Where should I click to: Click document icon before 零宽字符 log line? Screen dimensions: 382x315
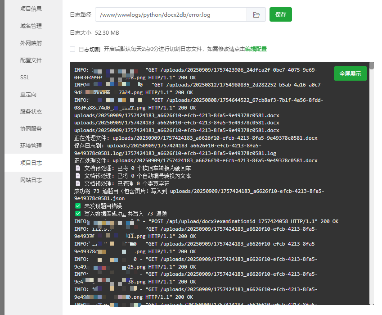coord(78,183)
